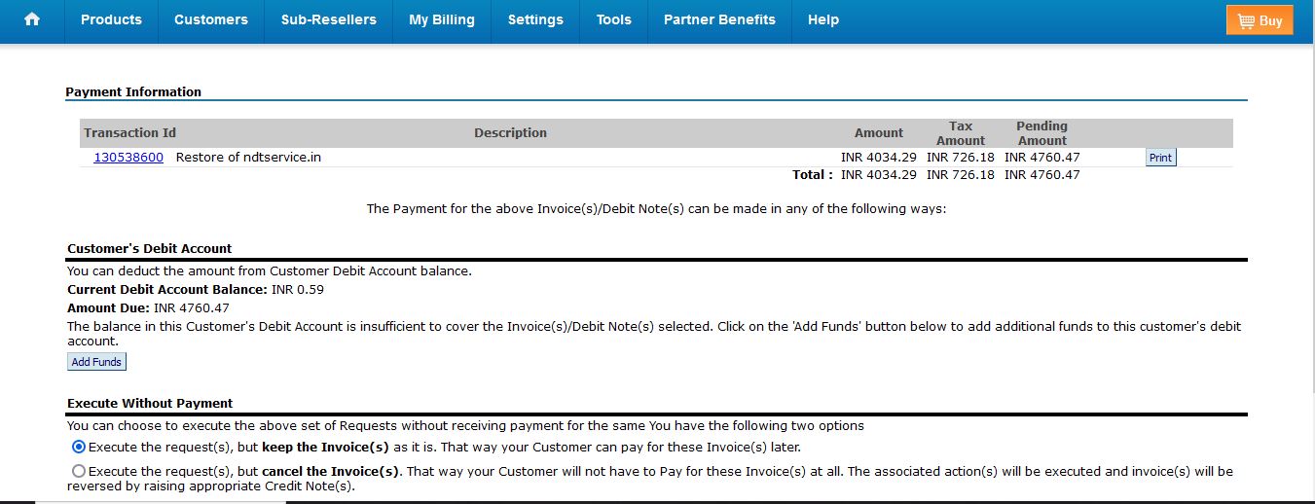Click the Transaction Id column header
Screen dimensions: 1315x504
(x=130, y=133)
